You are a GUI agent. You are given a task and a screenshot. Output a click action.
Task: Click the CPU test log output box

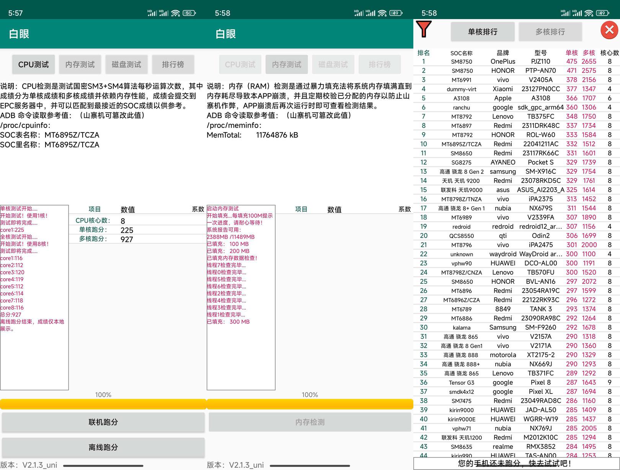[x=34, y=297]
